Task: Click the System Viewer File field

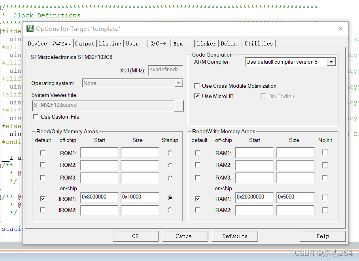Action: click(x=103, y=106)
